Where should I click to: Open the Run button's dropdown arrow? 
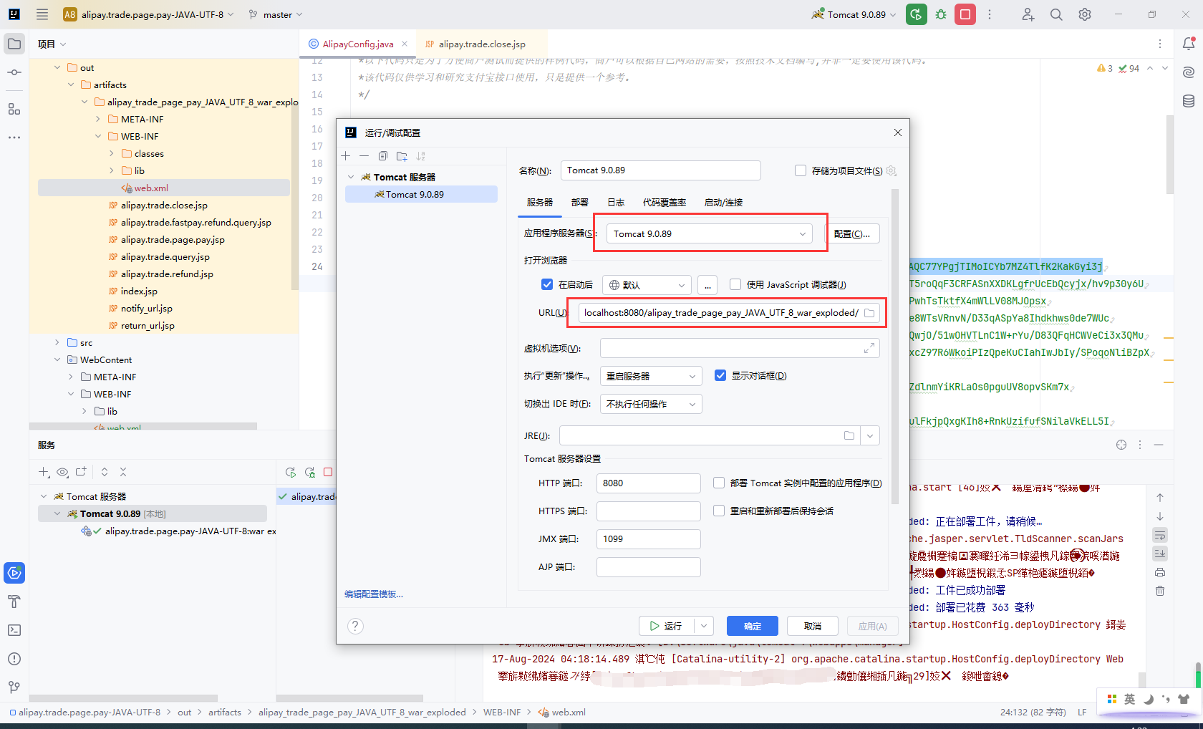click(704, 626)
